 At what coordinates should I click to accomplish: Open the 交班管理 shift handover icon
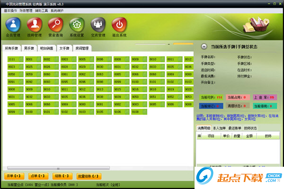(98, 27)
